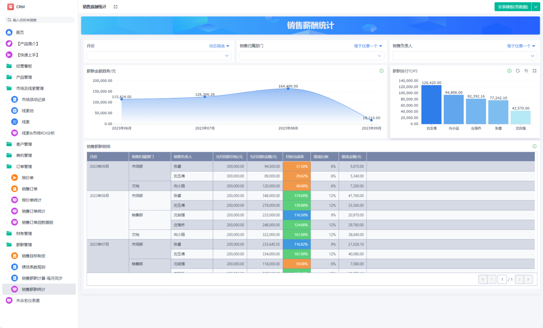Open 销售负责人 等于任意一个 condition dropdown
This screenshot has height=328, width=543.
coord(521,46)
